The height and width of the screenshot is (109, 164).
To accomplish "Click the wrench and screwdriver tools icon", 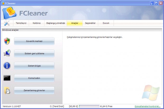I will [7, 23].
